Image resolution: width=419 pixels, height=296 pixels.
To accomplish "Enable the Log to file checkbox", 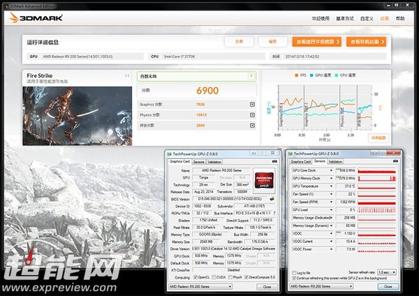I will [x=293, y=273].
